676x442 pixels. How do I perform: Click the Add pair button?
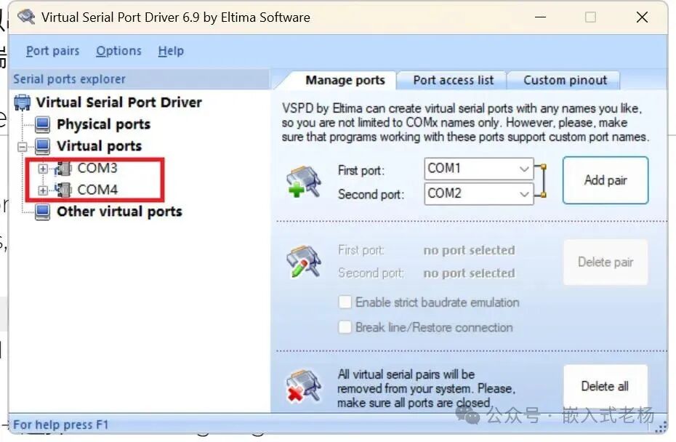point(605,180)
